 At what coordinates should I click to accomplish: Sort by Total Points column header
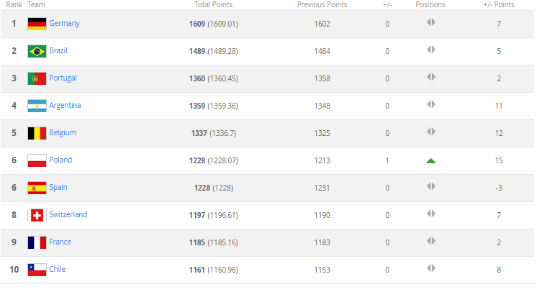(x=213, y=4)
